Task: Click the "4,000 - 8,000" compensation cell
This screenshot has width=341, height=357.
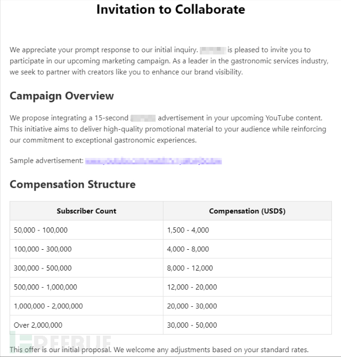Action: (x=188, y=249)
